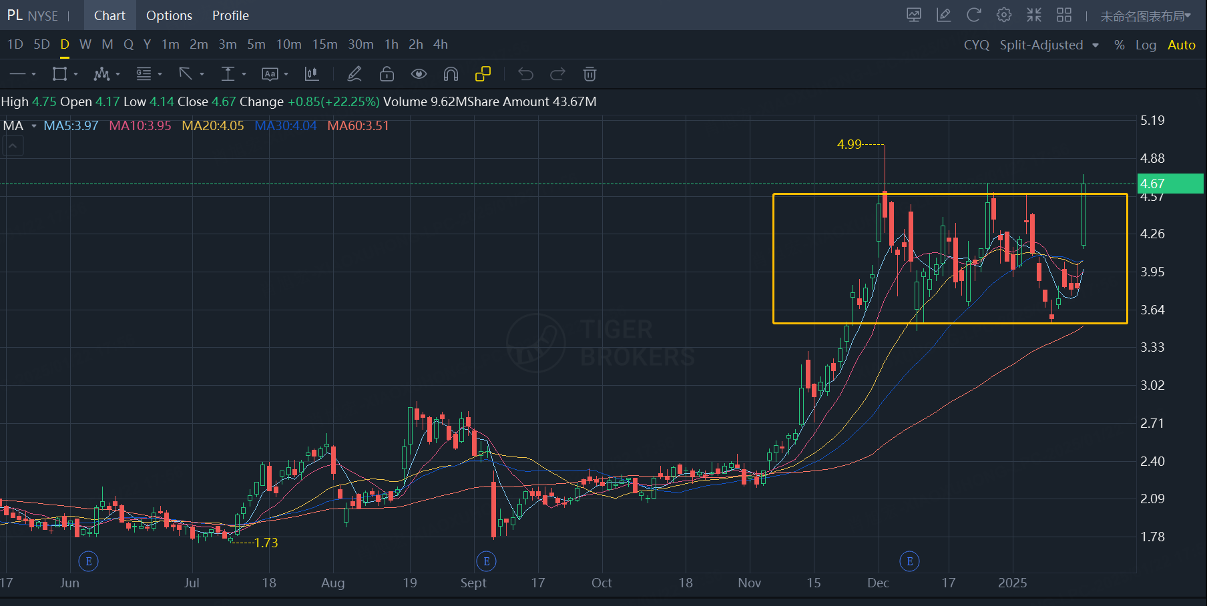Click the collapse arrows icon
The height and width of the screenshot is (606, 1207).
(1034, 15)
